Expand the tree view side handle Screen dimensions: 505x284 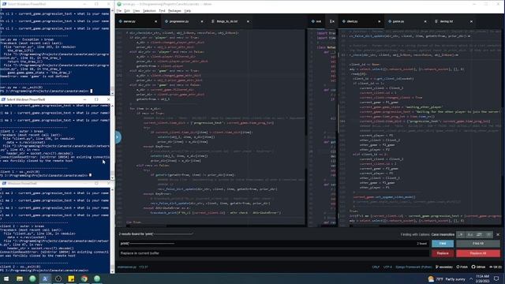click(x=118, y=137)
